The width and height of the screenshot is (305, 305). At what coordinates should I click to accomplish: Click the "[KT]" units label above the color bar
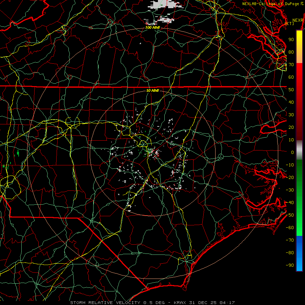289,23
